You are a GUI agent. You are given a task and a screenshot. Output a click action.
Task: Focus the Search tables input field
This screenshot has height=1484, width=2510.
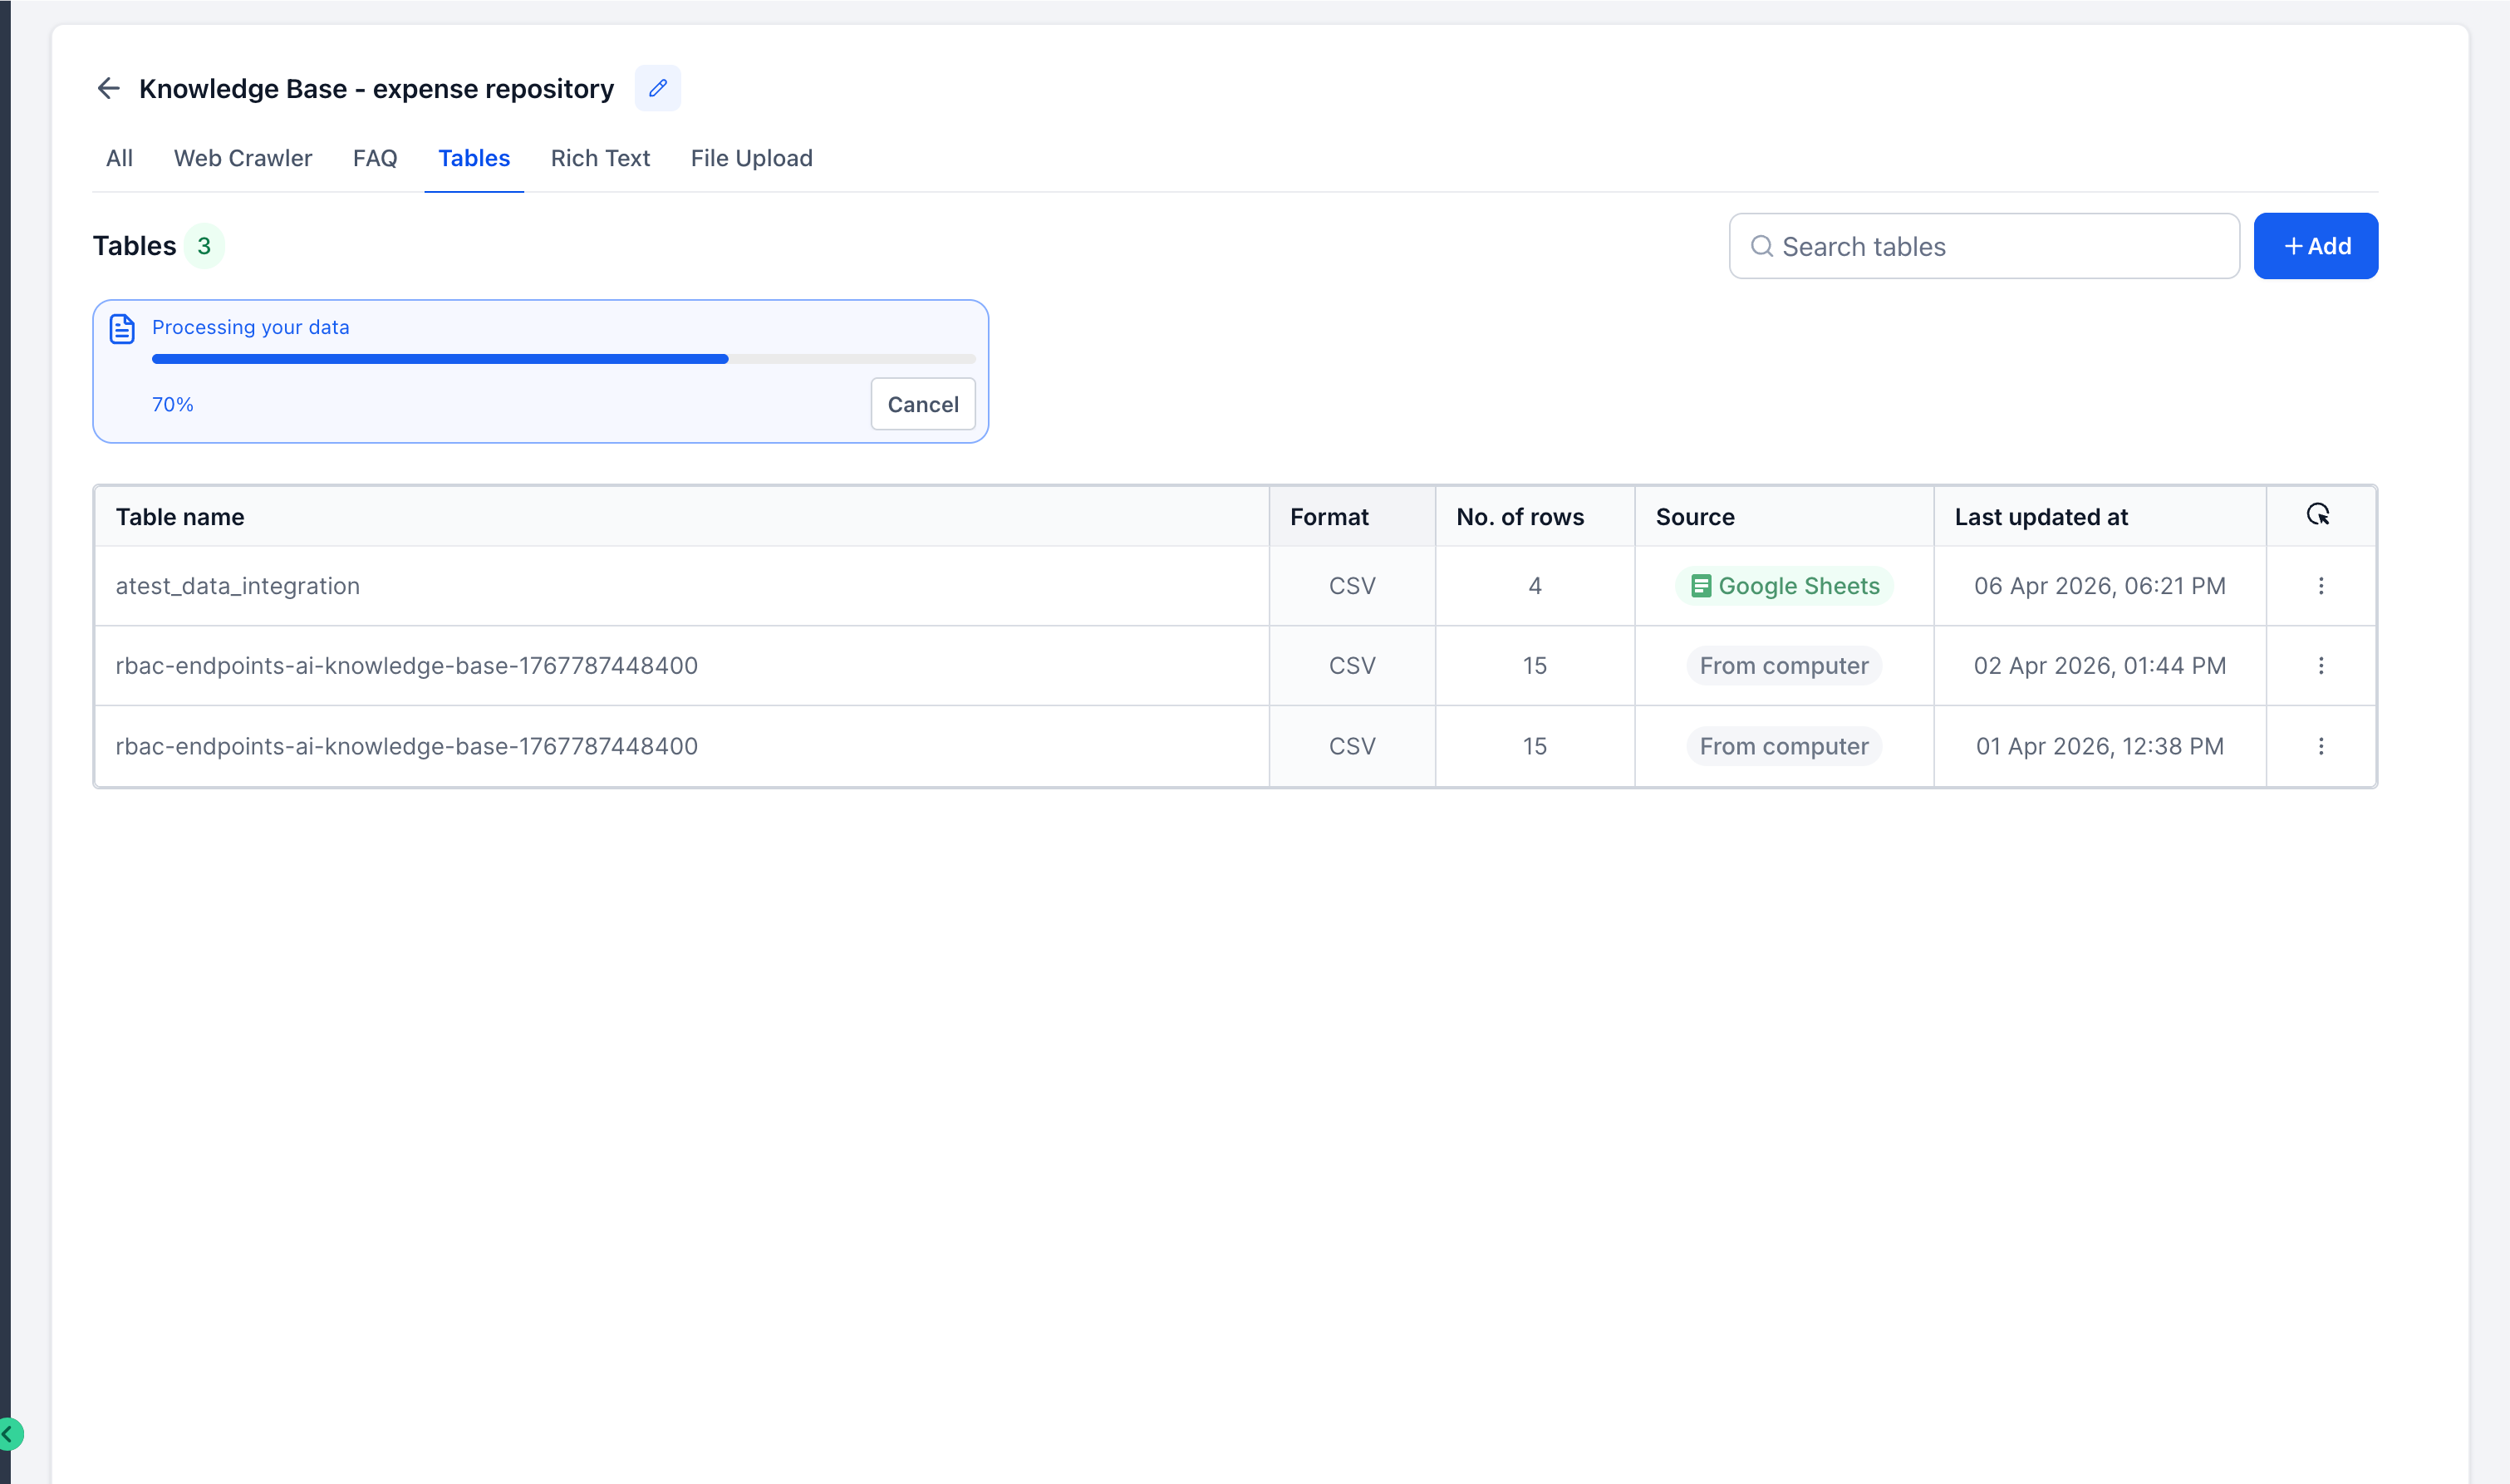click(x=1999, y=246)
